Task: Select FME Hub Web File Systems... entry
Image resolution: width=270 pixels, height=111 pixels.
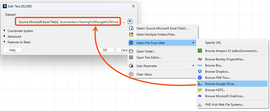Action: coord(232,104)
